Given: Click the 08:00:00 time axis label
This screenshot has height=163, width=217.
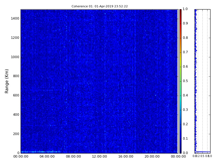Looking at the screenshot, I should 73,156.
